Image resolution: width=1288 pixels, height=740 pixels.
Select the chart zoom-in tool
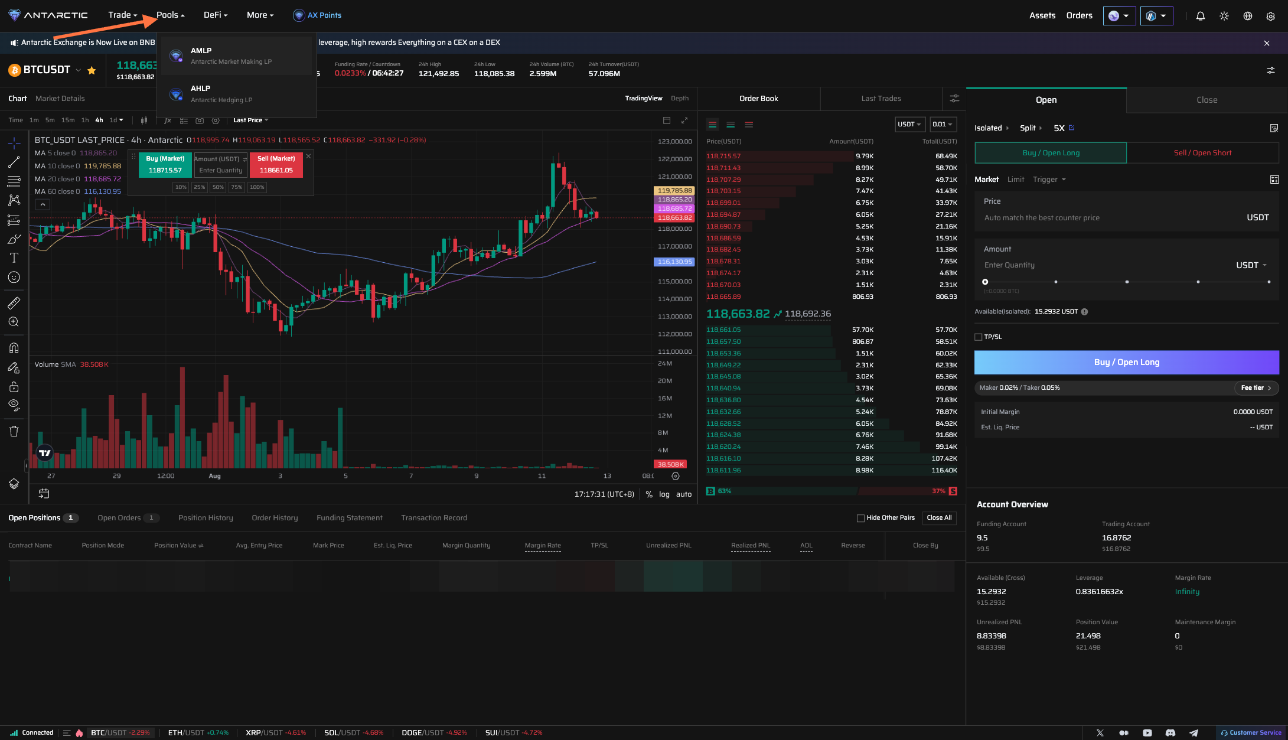(14, 322)
